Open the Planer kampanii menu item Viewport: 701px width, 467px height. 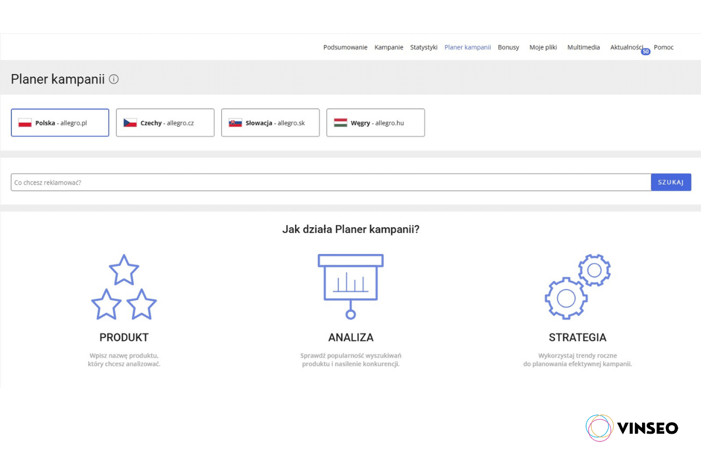[467, 47]
